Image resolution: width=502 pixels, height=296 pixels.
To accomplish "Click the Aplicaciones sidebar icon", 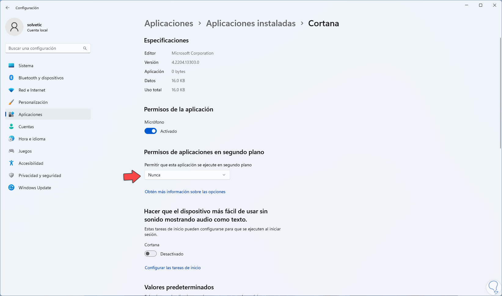I will (11, 114).
